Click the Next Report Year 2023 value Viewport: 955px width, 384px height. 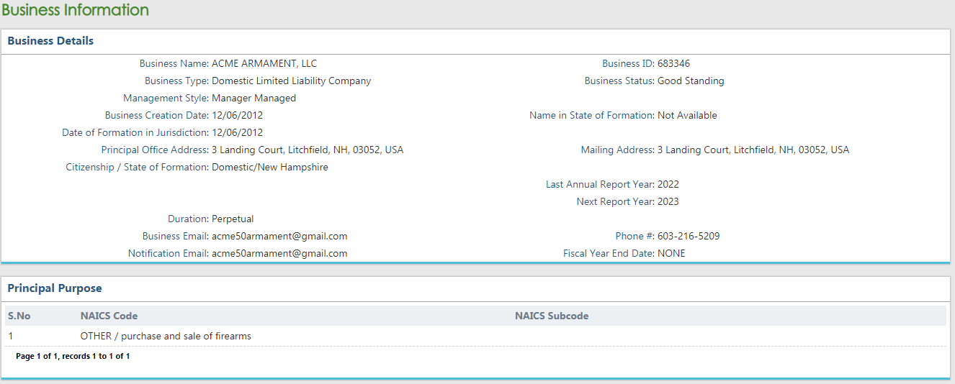(x=668, y=201)
